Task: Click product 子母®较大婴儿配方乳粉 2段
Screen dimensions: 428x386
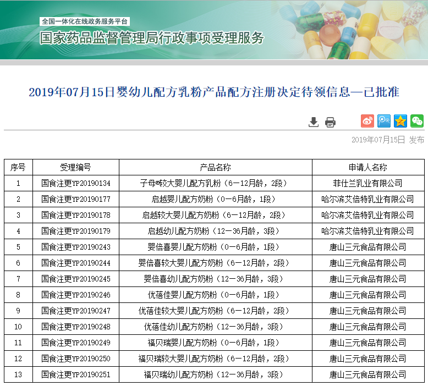Action: click(x=216, y=183)
